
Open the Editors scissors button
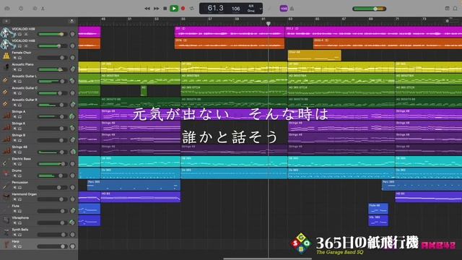[x=43, y=9]
